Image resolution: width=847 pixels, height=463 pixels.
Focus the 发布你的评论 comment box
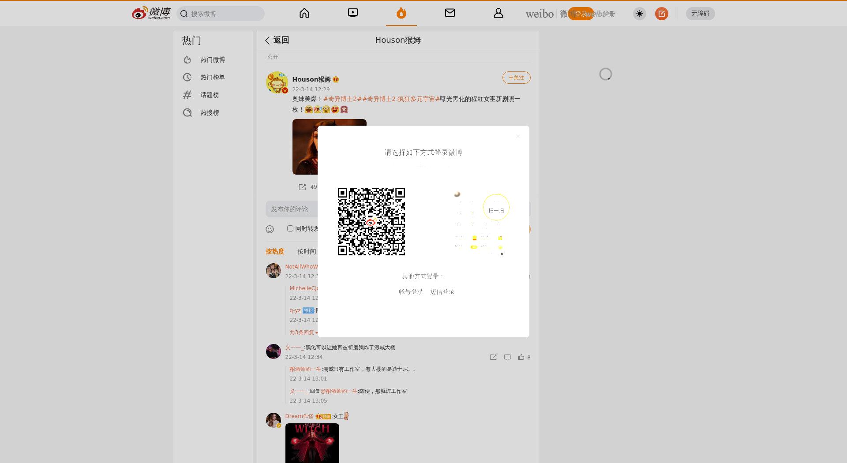click(x=292, y=209)
